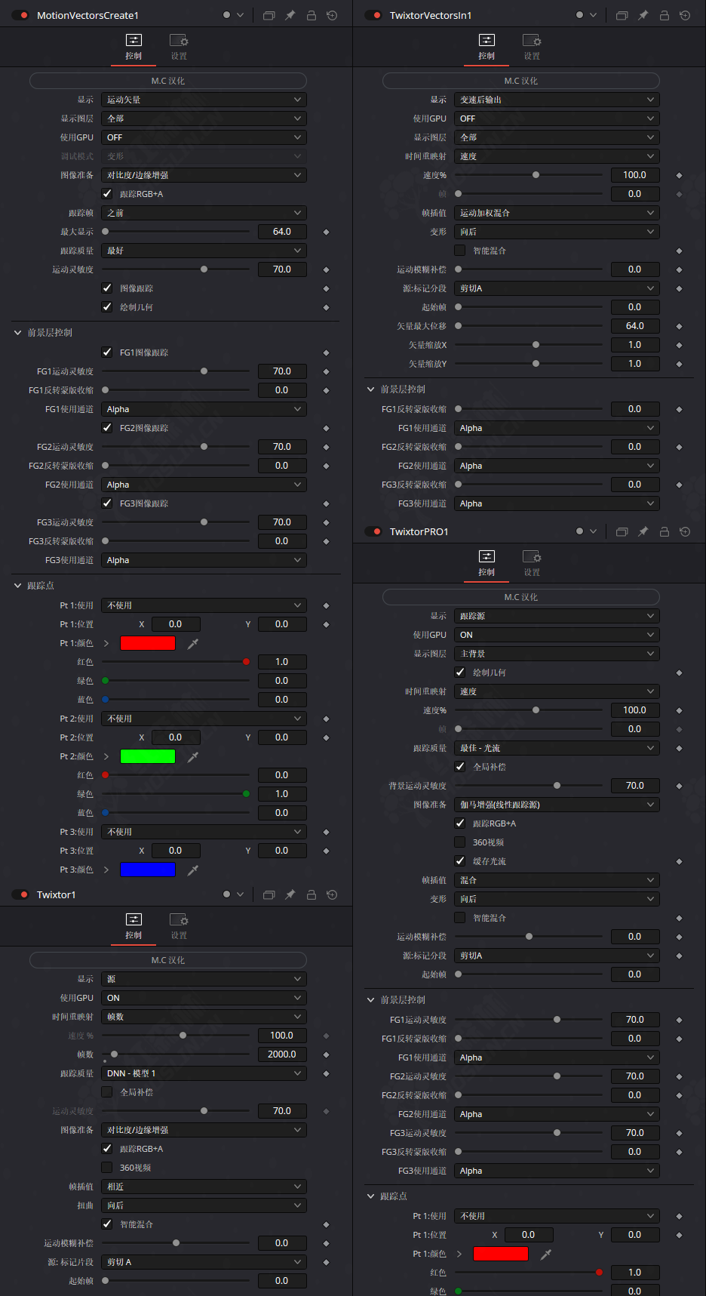
Task: Enable 智能混合 in TwixtorVectorsIn1
Action: point(460,251)
